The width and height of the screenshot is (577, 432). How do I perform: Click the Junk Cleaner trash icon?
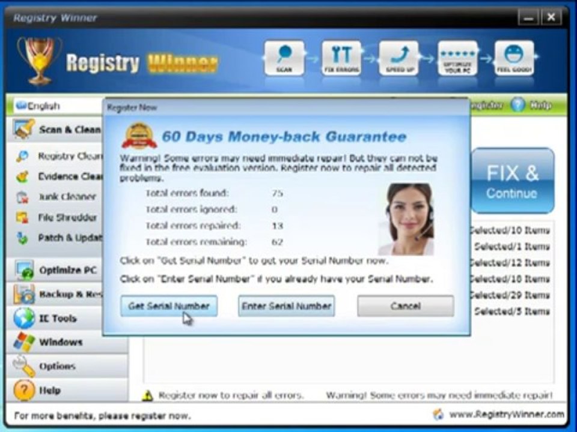click(x=22, y=197)
